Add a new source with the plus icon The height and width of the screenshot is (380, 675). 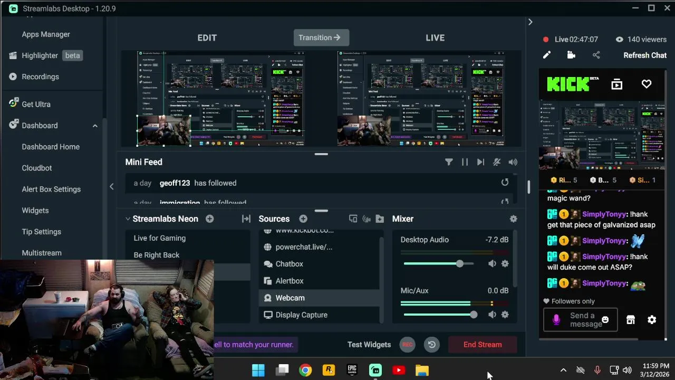tap(303, 218)
